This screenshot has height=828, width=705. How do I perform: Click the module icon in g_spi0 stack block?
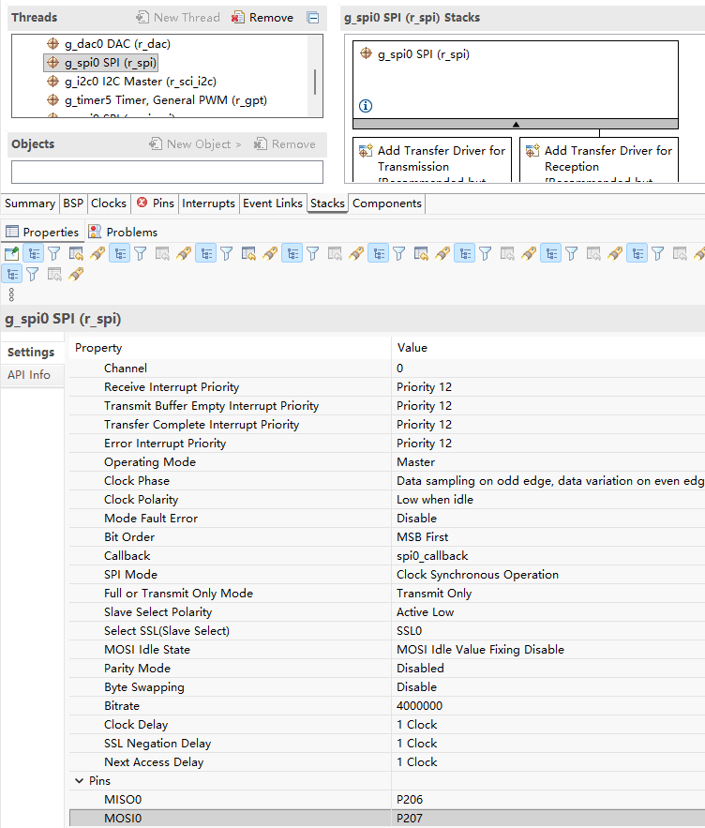click(366, 53)
